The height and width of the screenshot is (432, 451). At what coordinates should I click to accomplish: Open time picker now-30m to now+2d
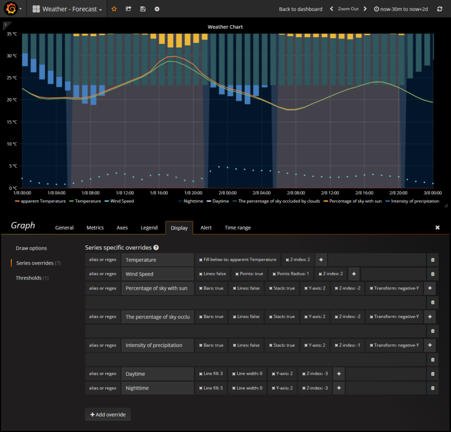401,9
